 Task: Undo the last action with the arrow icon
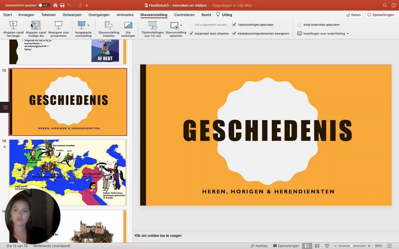pos(69,5)
